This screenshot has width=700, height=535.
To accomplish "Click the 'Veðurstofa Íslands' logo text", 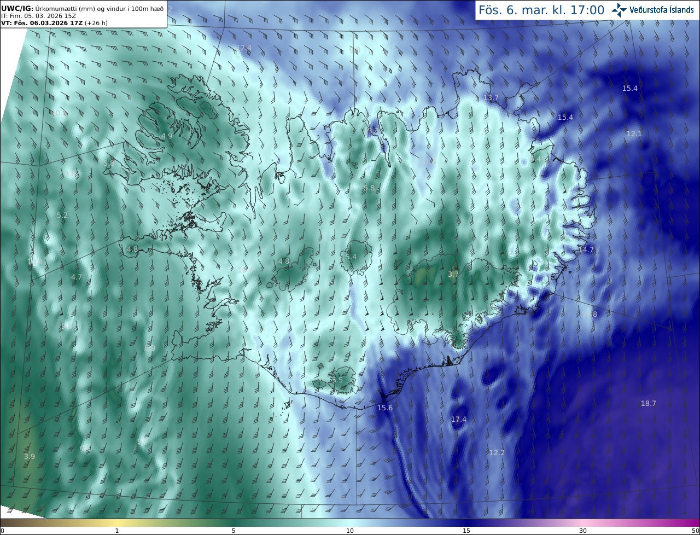I will [662, 10].
